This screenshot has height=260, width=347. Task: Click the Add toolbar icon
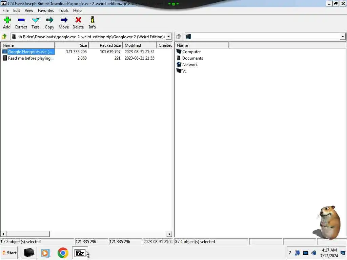tap(7, 20)
